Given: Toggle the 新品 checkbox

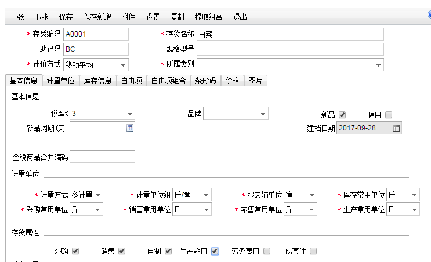Looking at the screenshot, I should click(x=342, y=114).
